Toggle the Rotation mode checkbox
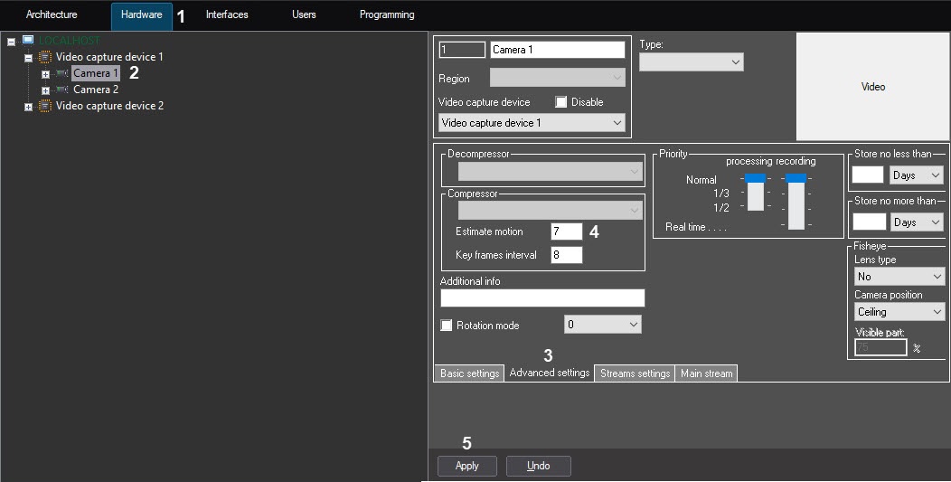 pyautogui.click(x=447, y=326)
